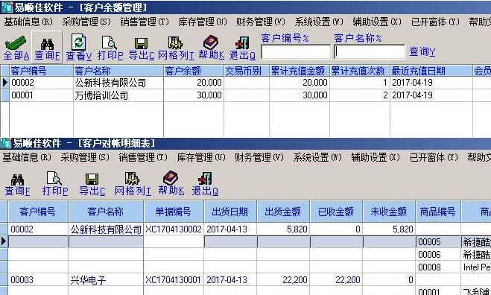Viewport: 491px width, 295px height.
Task: Select product code 00008 cell
Action: point(438,267)
